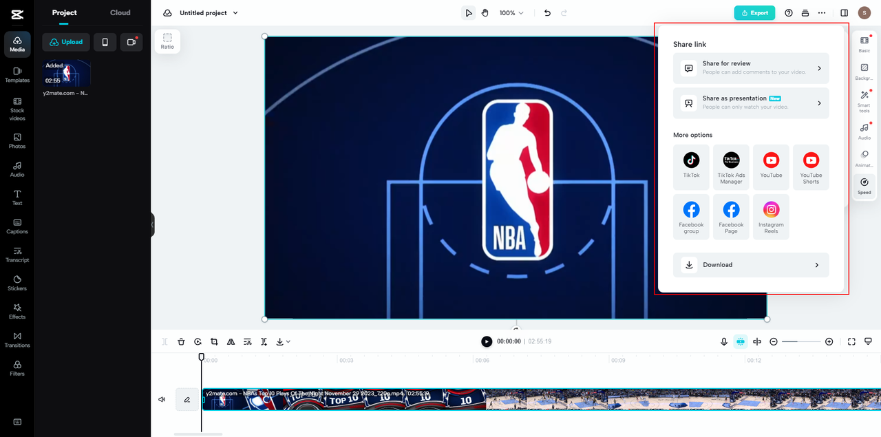Image resolution: width=881 pixels, height=437 pixels.
Task: Click the crop tool in timeline toolbar
Action: pyautogui.click(x=214, y=341)
